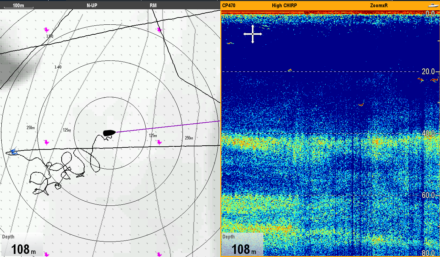This screenshot has height=257, width=440.
Task: Click fish echo between 20 and 40 depth
Action: [x=361, y=104]
